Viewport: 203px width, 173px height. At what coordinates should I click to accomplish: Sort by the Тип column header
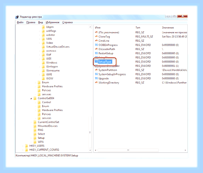138,28
